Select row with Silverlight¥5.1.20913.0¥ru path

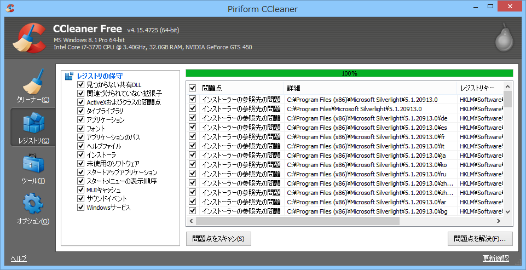[345, 174]
